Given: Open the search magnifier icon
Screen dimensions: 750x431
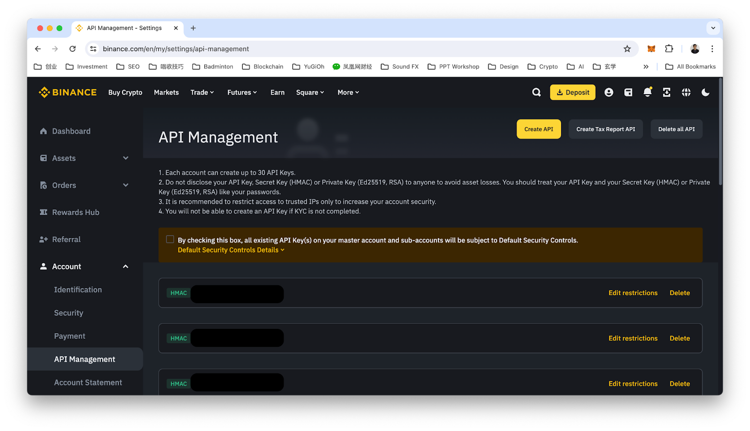Looking at the screenshot, I should click(536, 92).
